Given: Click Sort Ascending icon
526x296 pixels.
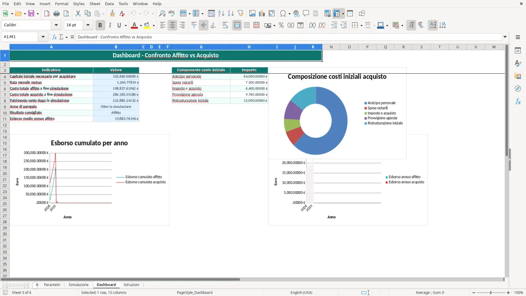Looking at the screenshot, I should [x=221, y=14].
